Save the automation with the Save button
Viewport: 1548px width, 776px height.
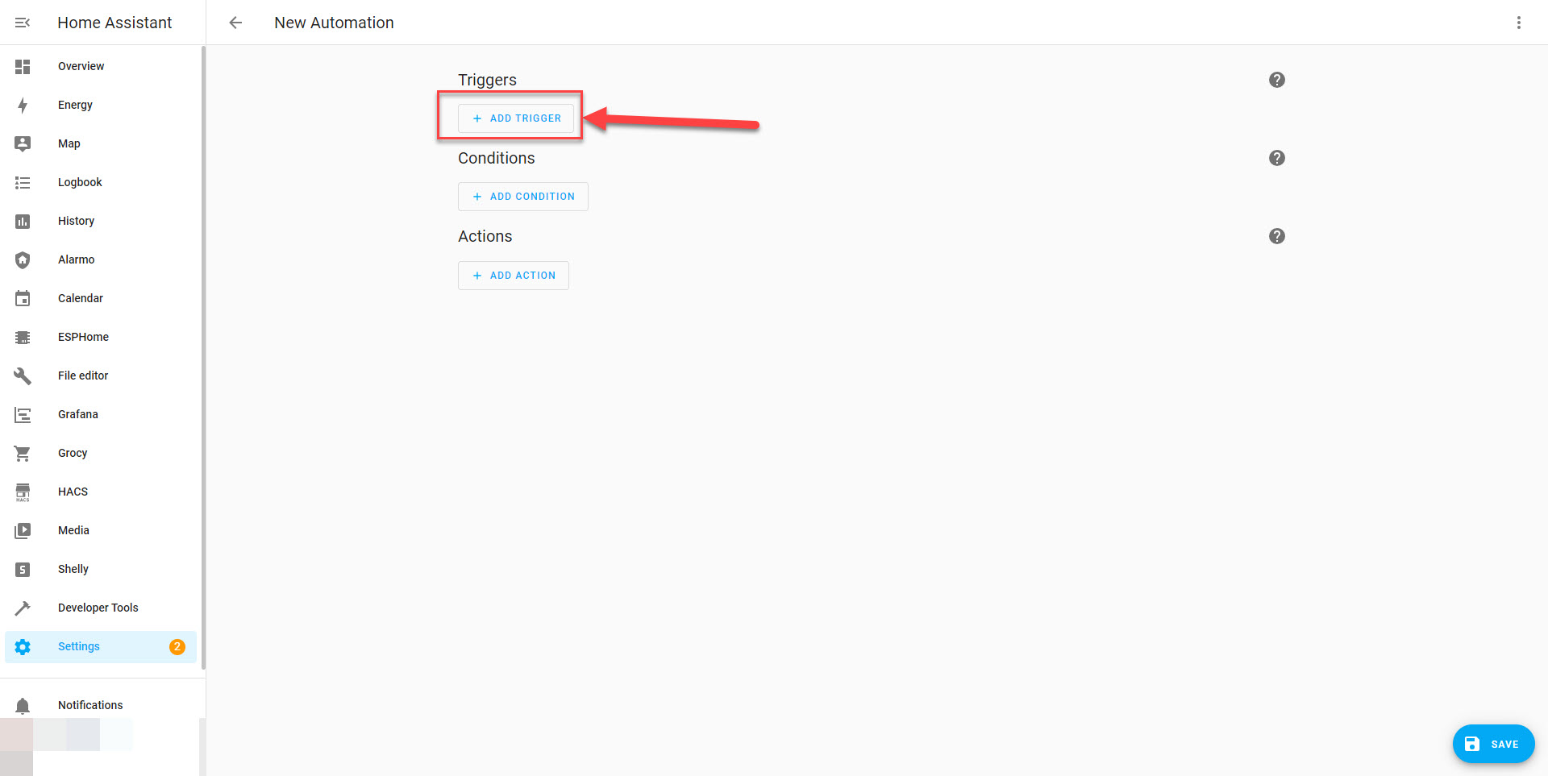(x=1492, y=744)
